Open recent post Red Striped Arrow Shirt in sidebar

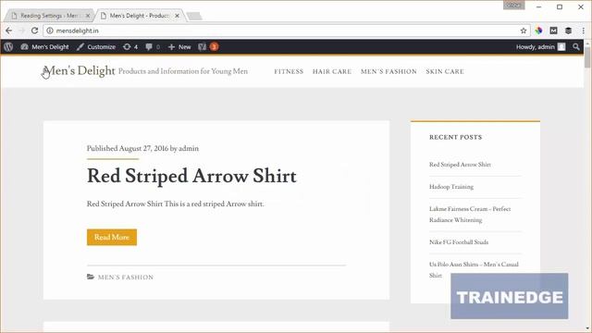pos(460,165)
